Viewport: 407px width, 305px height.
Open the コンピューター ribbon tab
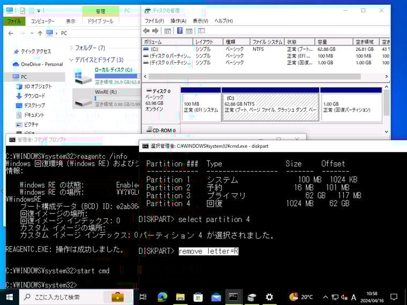42,21
